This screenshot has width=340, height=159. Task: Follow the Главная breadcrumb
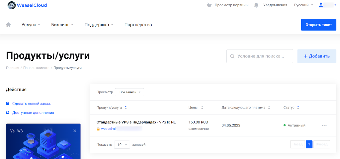pyautogui.click(x=12, y=68)
